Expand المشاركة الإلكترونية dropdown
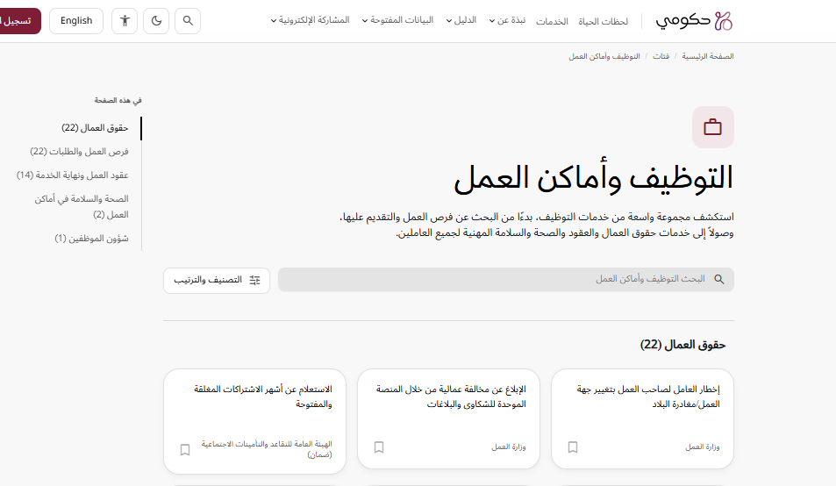This screenshot has height=486, width=836. coord(310,20)
